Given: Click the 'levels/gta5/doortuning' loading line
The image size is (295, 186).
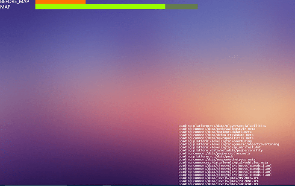Looking at the screenshot, I should click(x=215, y=141).
